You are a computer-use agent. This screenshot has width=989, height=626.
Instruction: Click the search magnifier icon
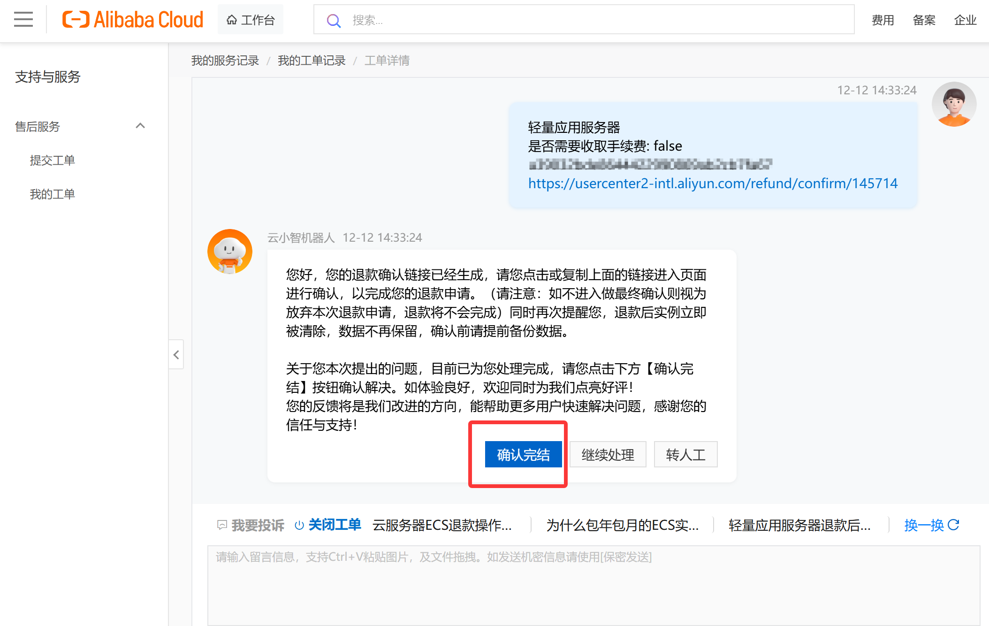pos(333,21)
